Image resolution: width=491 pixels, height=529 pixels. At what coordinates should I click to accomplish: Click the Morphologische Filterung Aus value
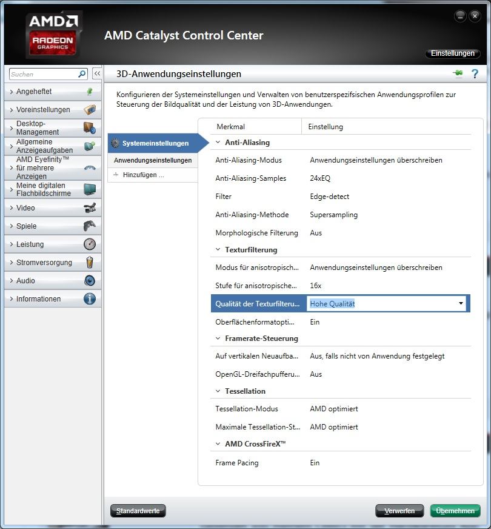[316, 233]
